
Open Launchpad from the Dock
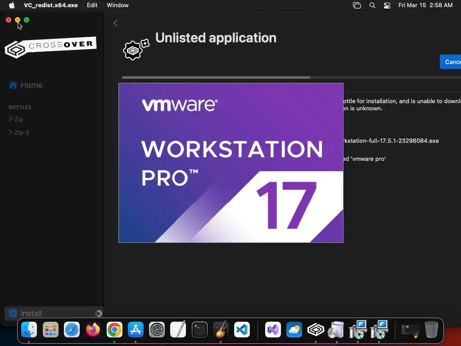(50, 329)
